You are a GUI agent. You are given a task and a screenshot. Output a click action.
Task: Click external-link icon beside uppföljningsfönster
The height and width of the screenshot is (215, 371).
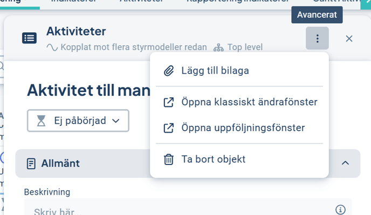click(x=169, y=128)
